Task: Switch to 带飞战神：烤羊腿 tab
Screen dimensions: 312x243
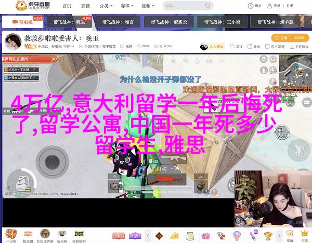Action: click(275, 22)
